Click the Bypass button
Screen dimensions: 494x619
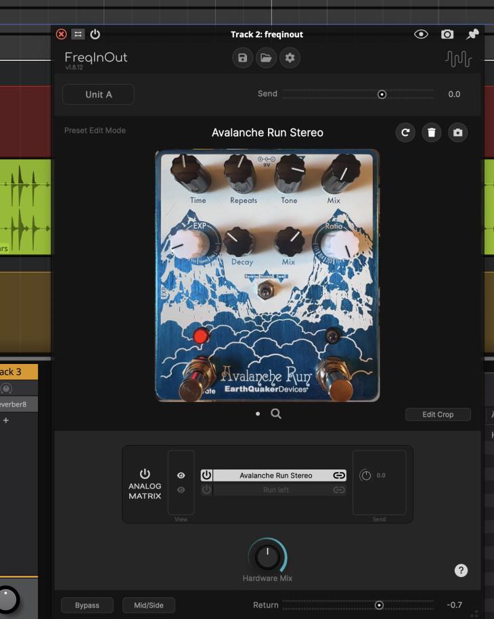point(87,605)
